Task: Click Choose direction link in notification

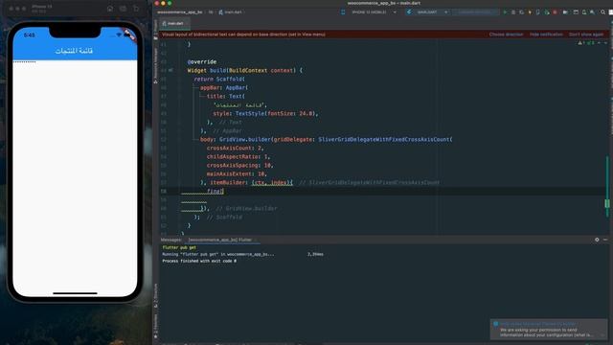Action: [506, 34]
